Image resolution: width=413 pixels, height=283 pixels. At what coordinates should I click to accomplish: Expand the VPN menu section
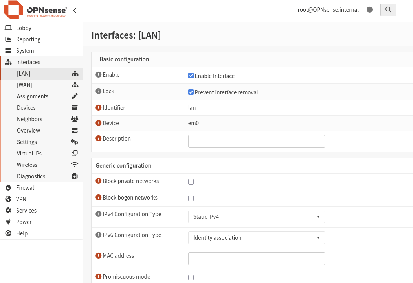coord(42,199)
